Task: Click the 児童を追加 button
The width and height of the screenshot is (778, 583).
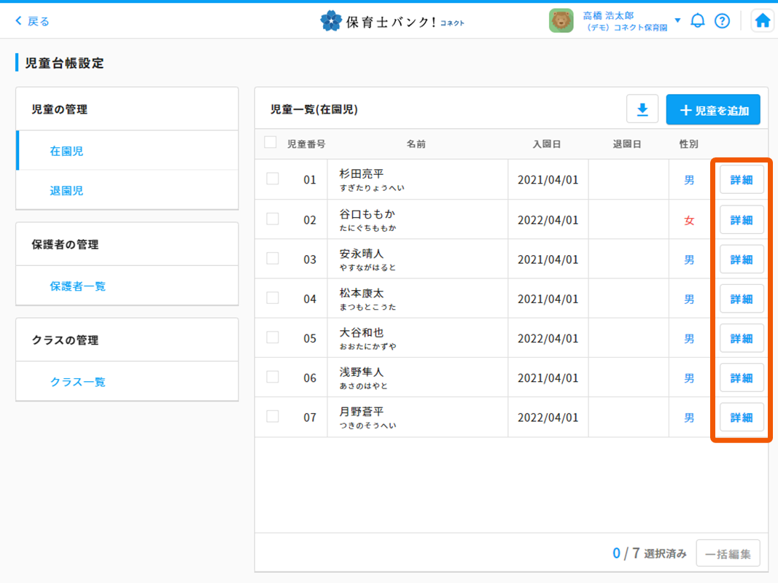Action: (x=713, y=110)
